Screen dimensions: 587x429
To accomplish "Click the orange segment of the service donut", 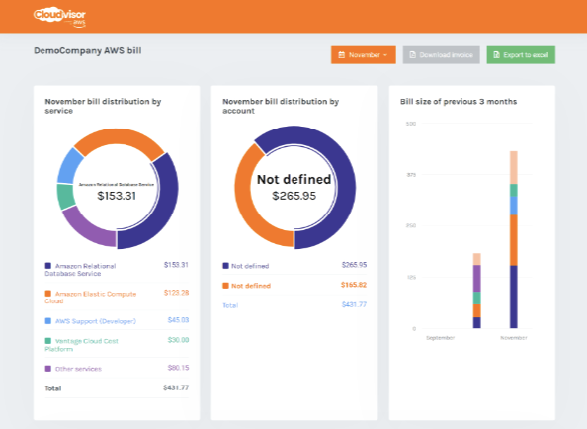I will coord(119,137).
